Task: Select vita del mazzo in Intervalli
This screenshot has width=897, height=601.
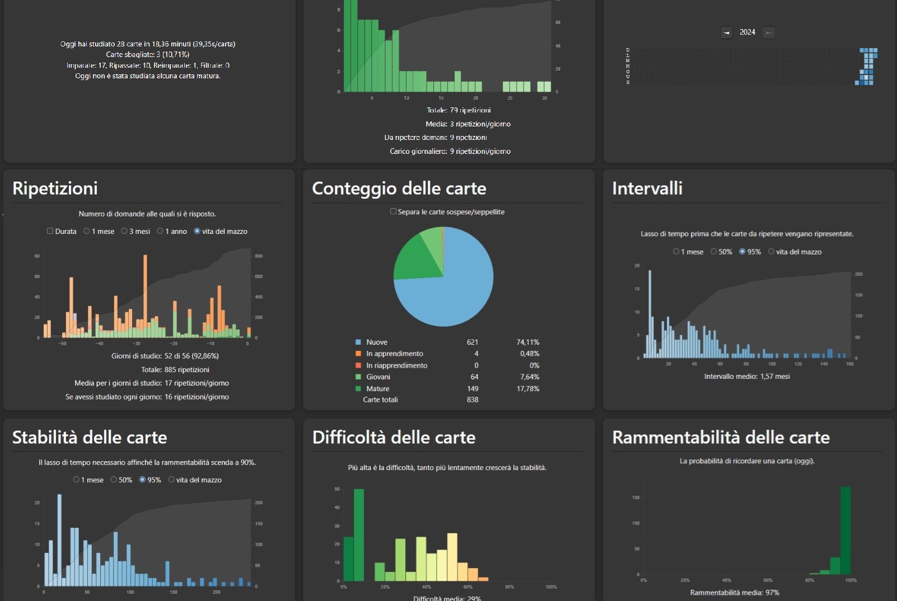Action: pyautogui.click(x=772, y=252)
